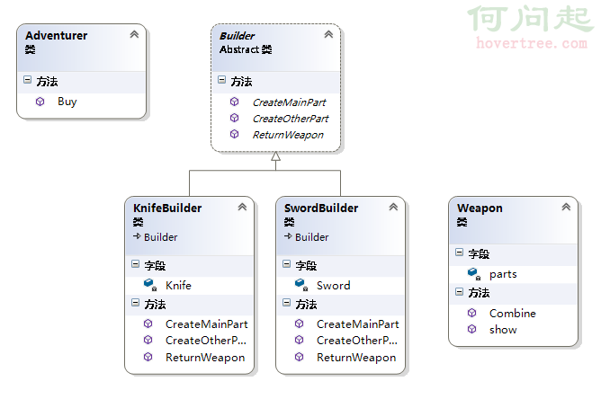Click SwordBuilder's CreateOtherP... method icon
601x408 pixels.
(299, 340)
